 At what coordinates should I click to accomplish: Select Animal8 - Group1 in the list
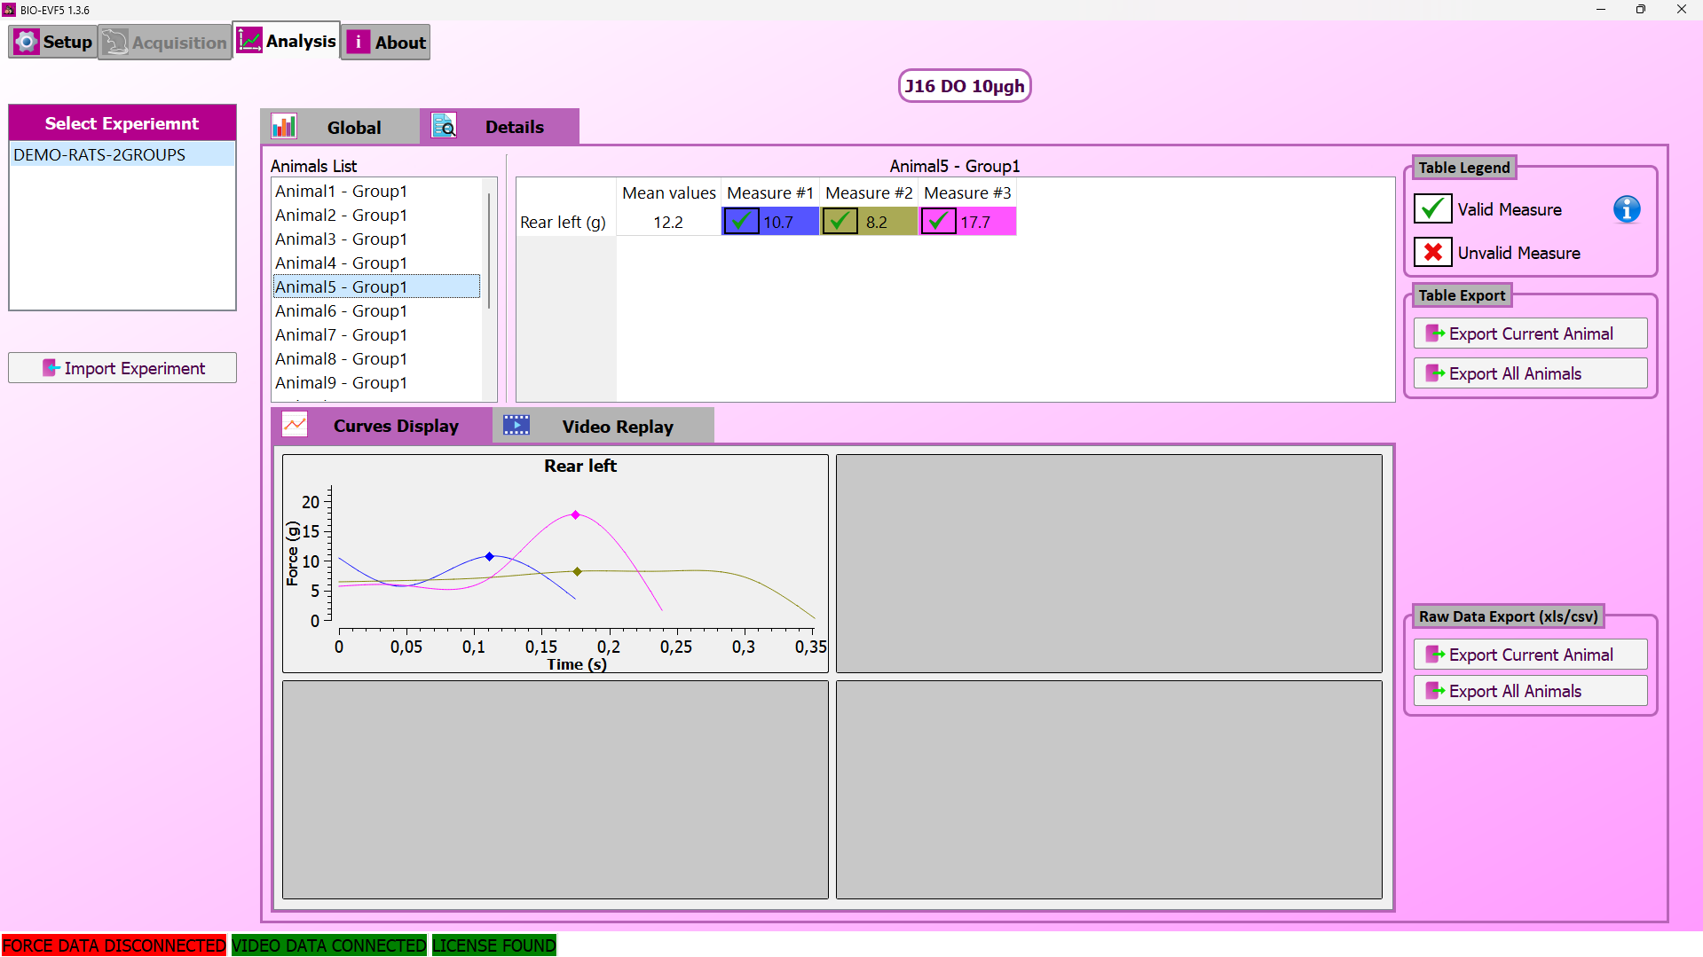[x=341, y=358]
